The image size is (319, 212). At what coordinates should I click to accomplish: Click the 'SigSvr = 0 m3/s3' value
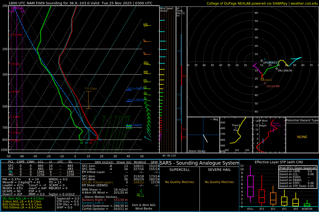click(61, 194)
